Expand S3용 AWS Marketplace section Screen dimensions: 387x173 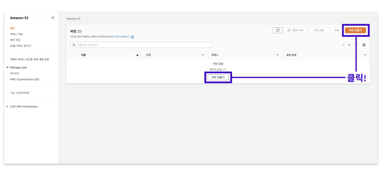coord(8,107)
